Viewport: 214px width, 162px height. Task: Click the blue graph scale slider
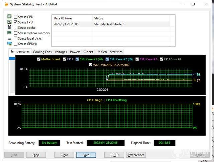click(12, 58)
